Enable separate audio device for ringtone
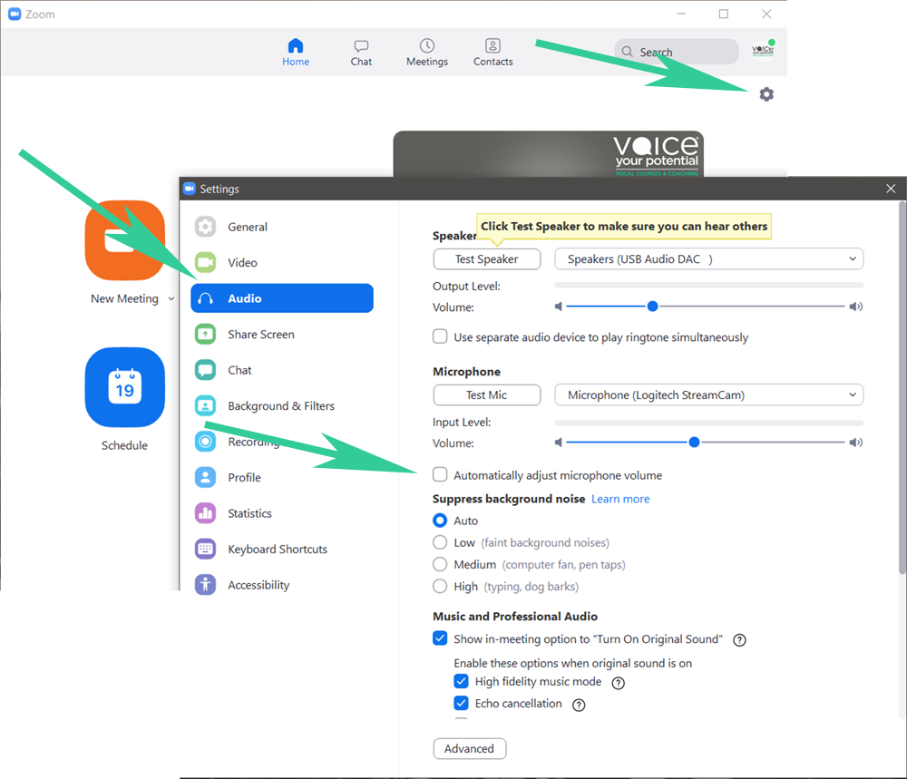Image resolution: width=907 pixels, height=779 pixels. tap(440, 336)
